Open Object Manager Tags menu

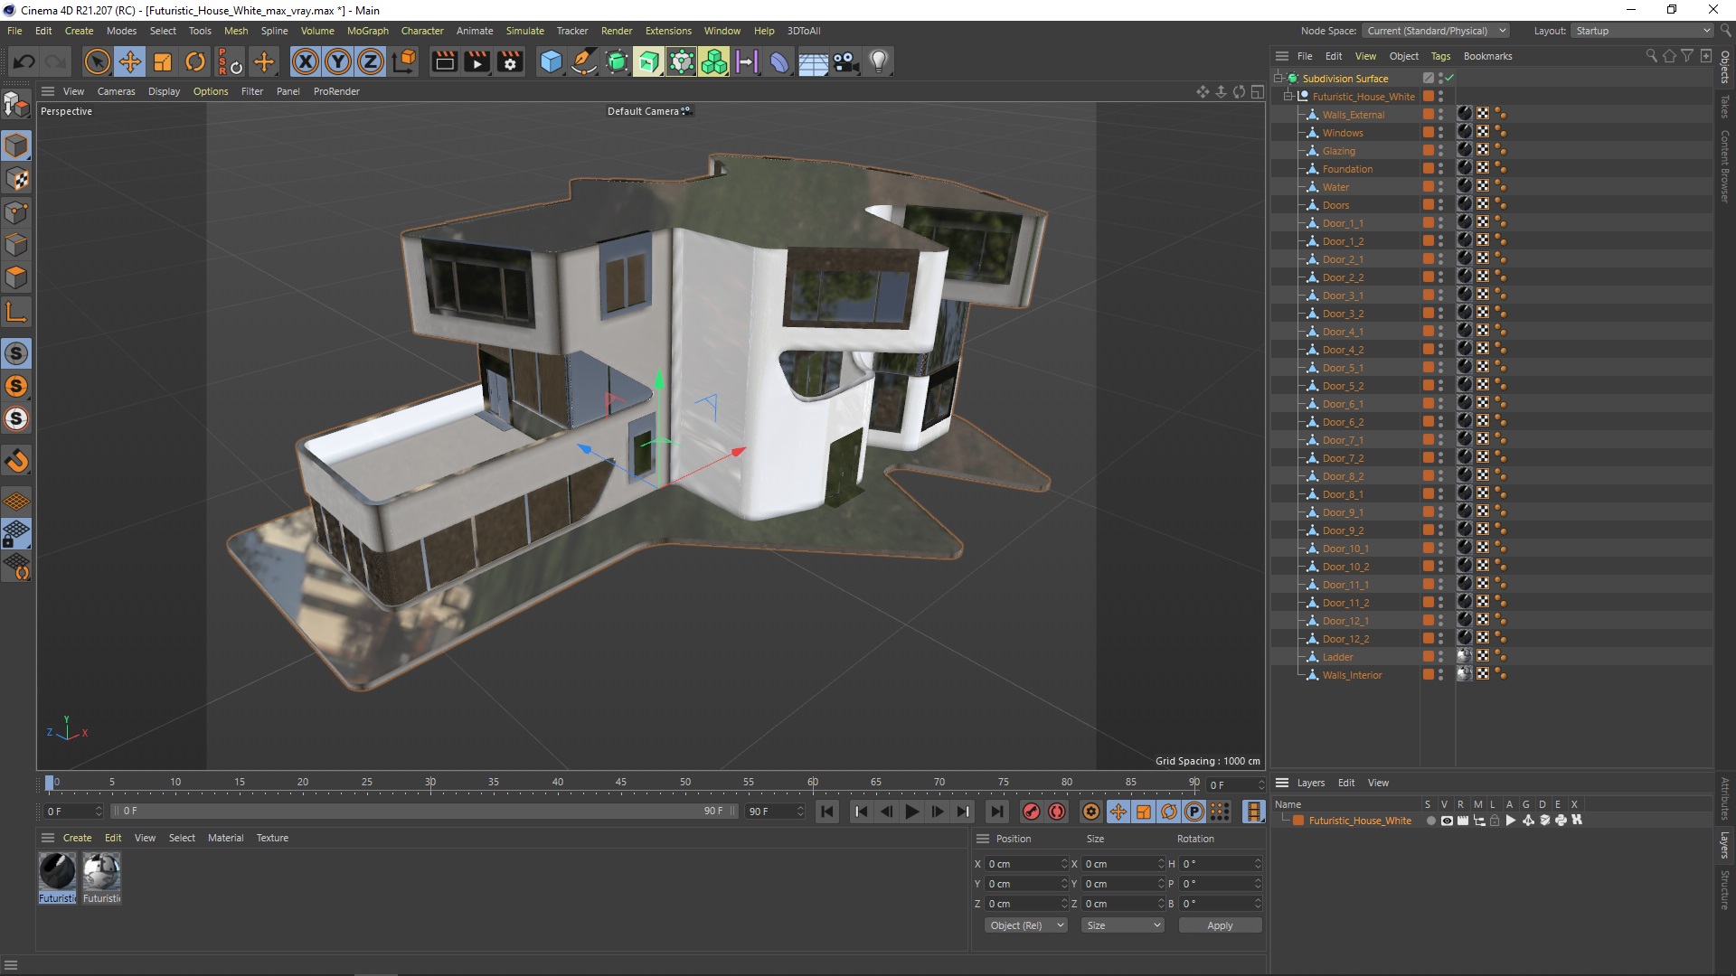click(1440, 56)
